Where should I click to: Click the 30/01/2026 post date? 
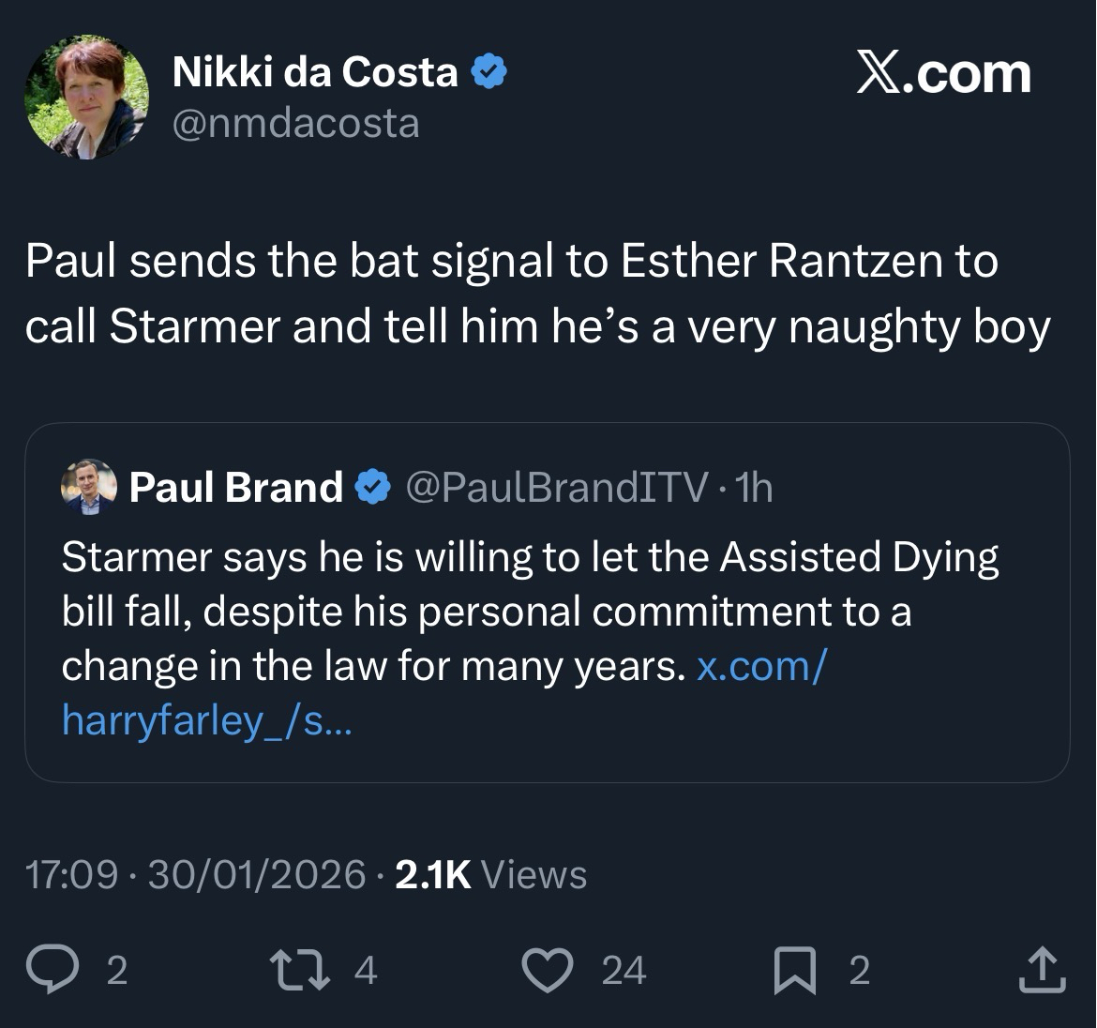tap(256, 874)
